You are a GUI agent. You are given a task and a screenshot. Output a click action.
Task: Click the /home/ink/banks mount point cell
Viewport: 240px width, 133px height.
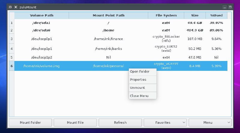tap(108, 49)
